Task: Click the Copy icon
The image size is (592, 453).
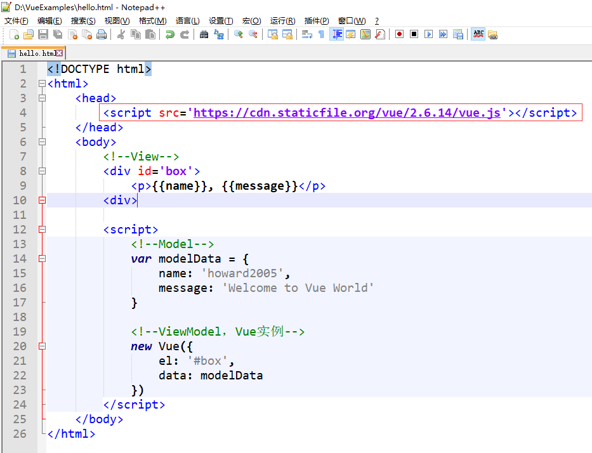Action: tap(136, 35)
